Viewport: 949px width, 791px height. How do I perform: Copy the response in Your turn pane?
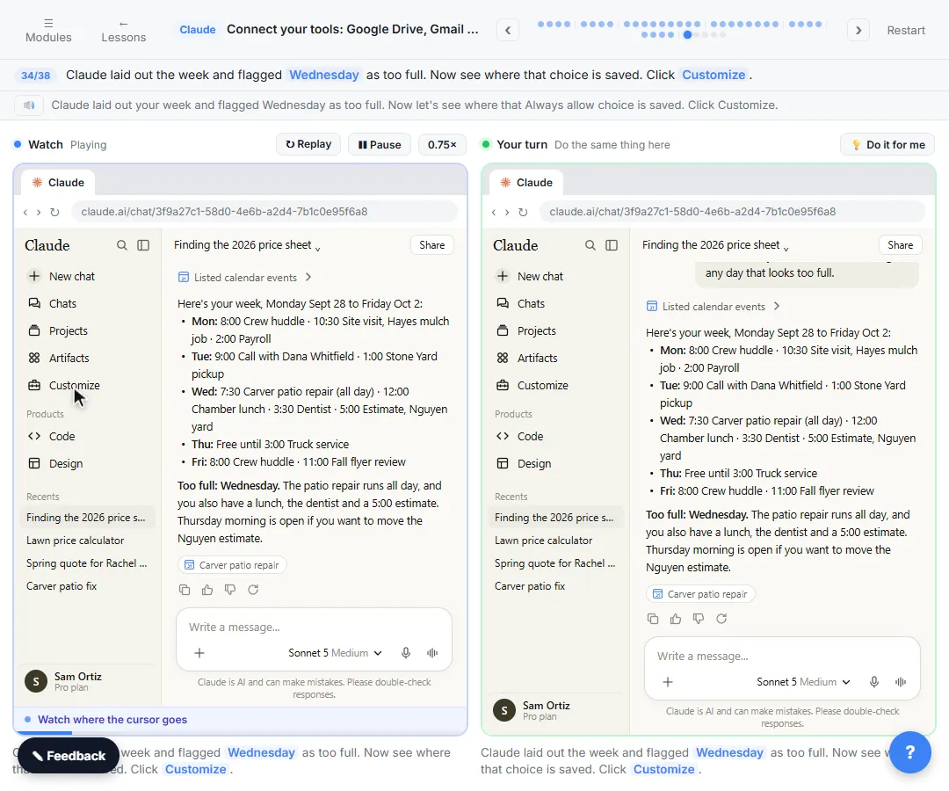(x=653, y=619)
